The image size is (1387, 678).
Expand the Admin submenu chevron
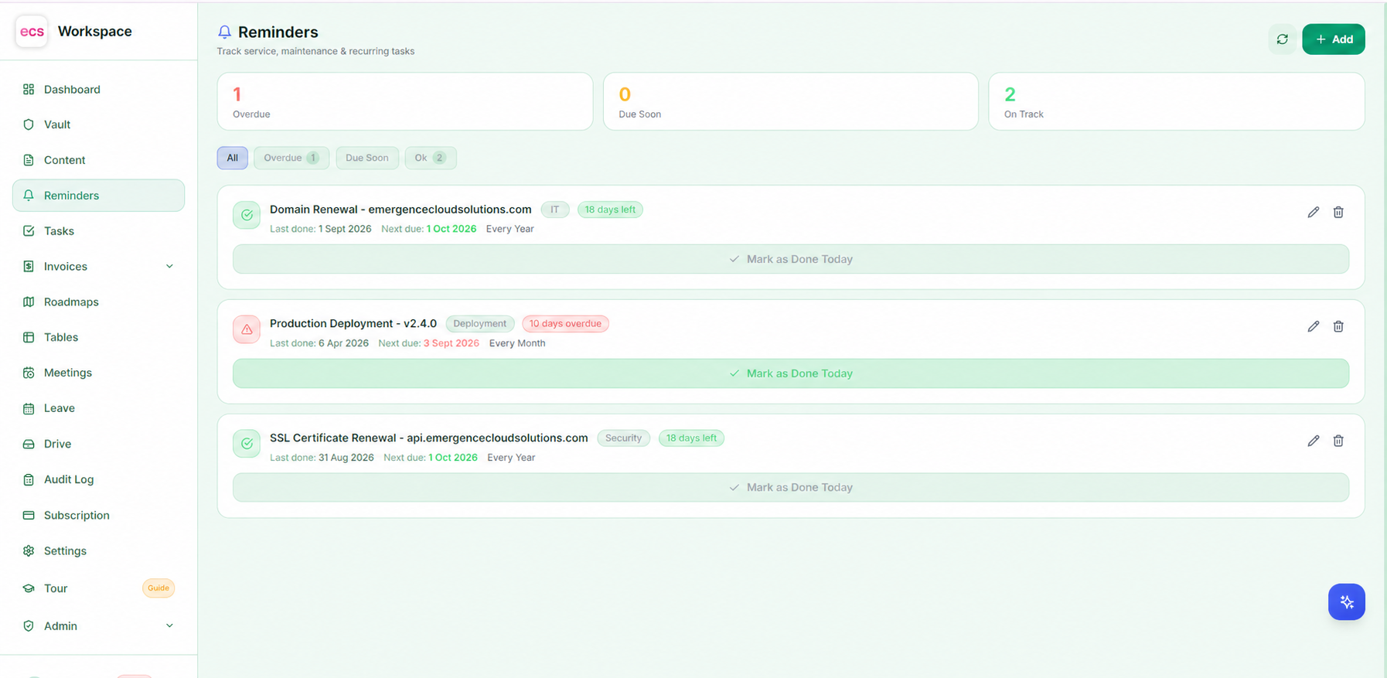(169, 626)
